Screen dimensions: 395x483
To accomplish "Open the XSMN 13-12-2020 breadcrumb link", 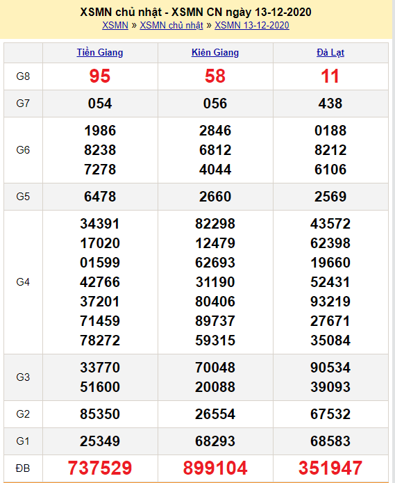I will coord(251,25).
